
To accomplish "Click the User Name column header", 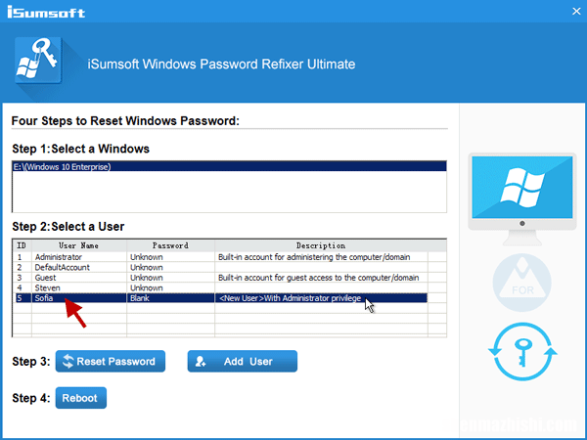I will point(79,245).
